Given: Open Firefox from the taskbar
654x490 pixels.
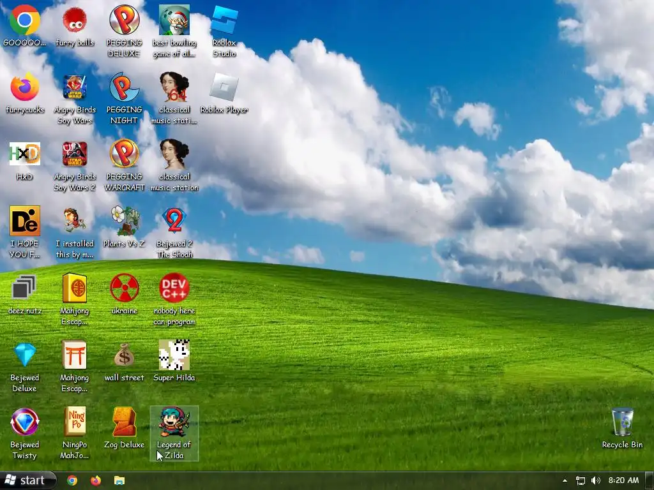Looking at the screenshot, I should (x=96, y=480).
